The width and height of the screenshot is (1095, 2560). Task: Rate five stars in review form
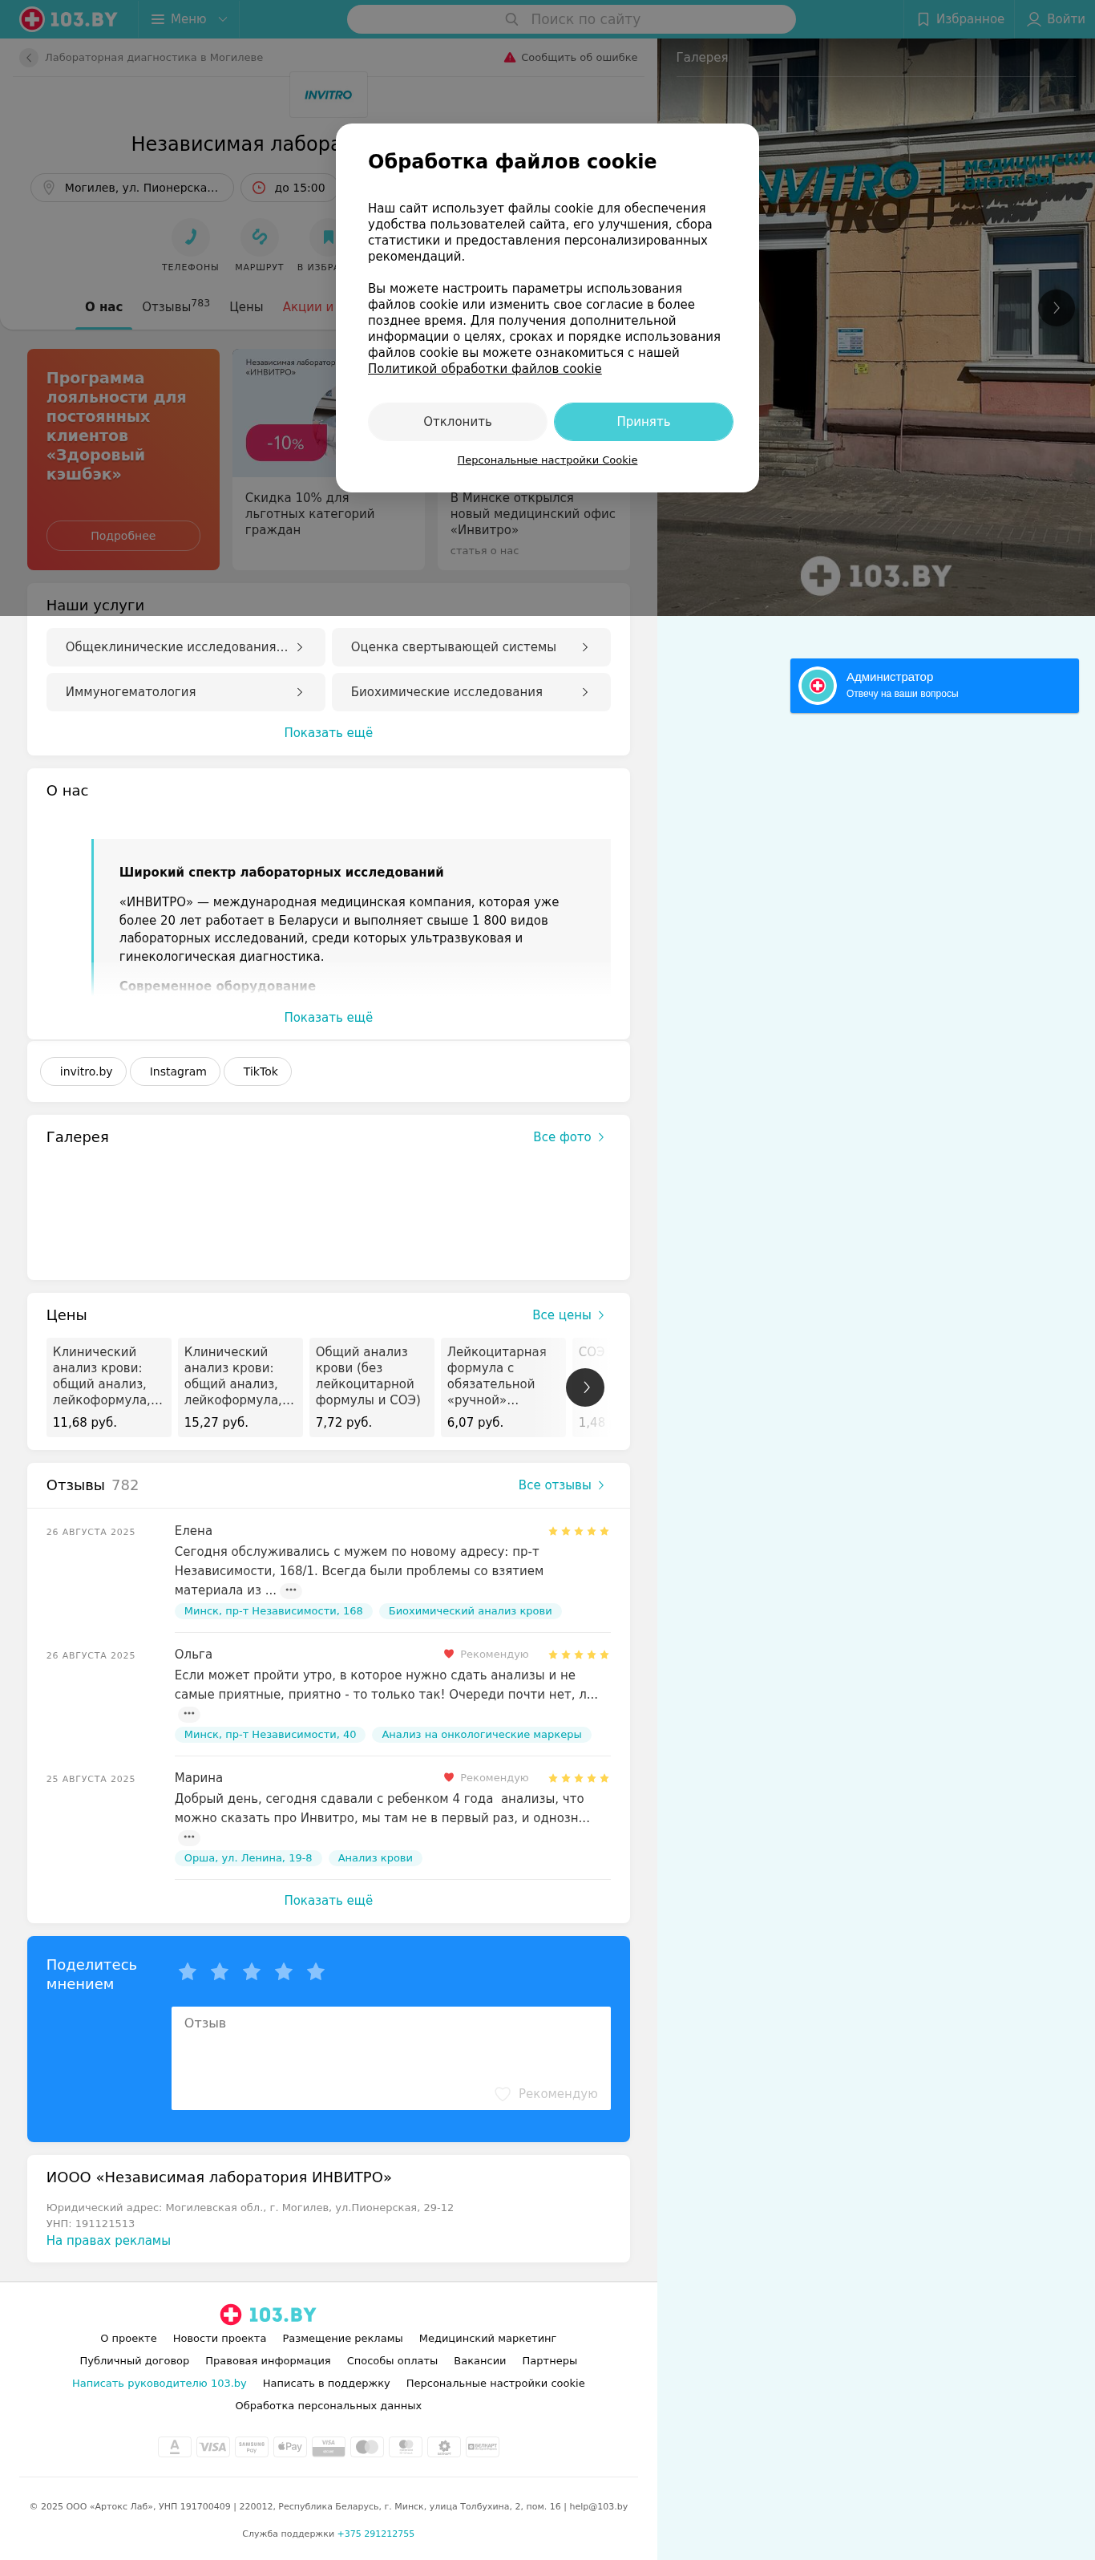pos(316,1971)
